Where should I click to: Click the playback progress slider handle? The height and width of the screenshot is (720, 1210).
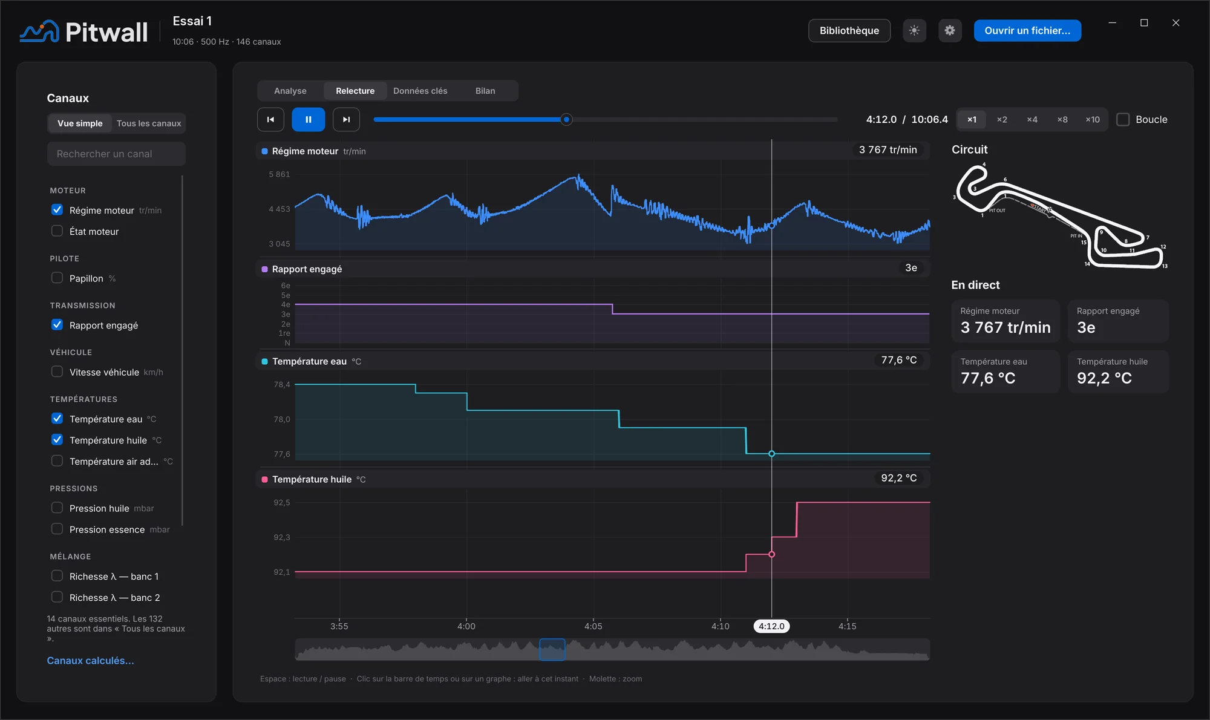point(566,119)
